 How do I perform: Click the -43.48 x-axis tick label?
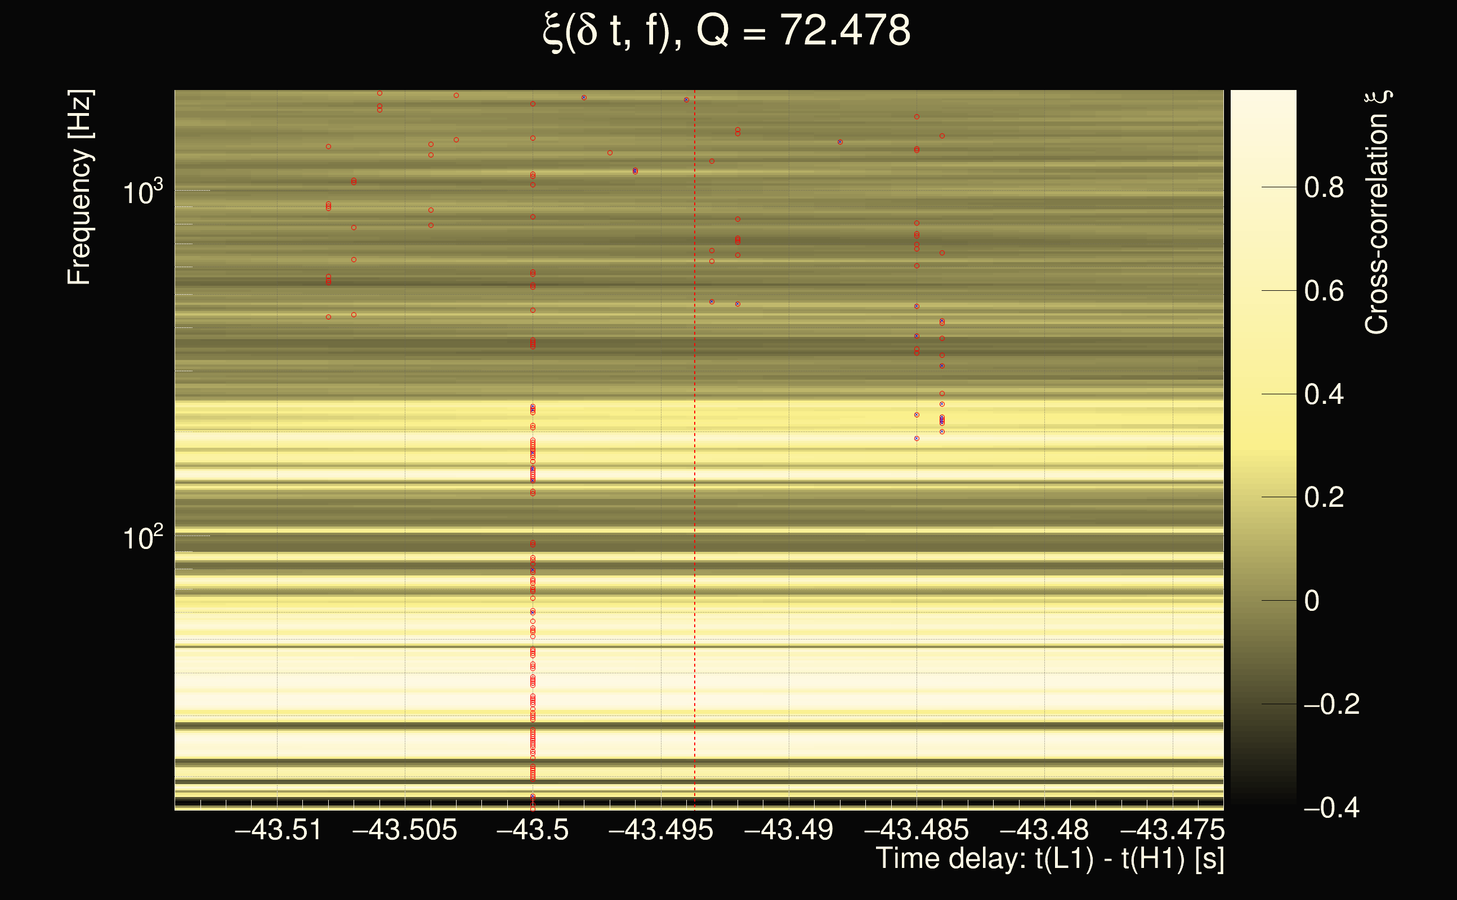click(1044, 830)
